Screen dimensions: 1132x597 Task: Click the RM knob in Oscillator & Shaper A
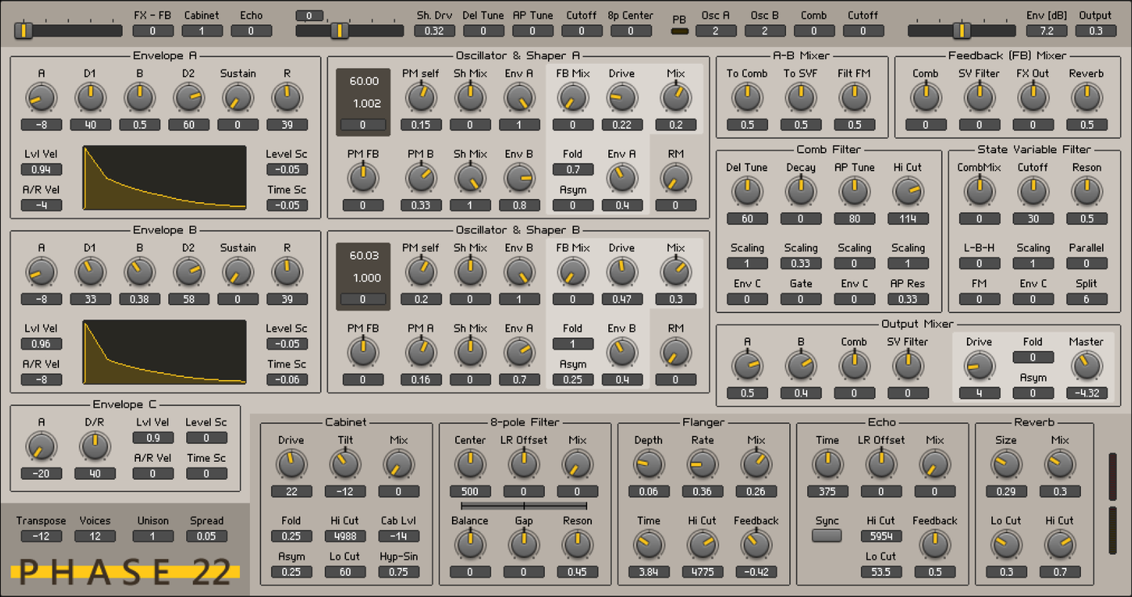click(675, 178)
